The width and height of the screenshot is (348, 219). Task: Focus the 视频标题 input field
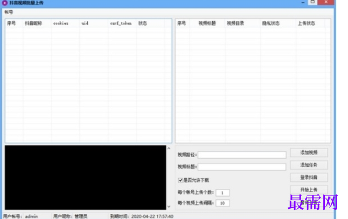click(x=242, y=167)
